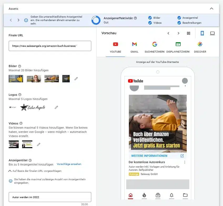The width and height of the screenshot is (223, 206).
Task: Click WEITERE INFORMATIONEN in the ad preview
Action: pos(149,156)
